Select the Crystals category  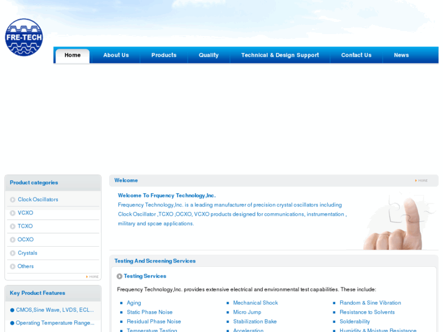(x=27, y=253)
